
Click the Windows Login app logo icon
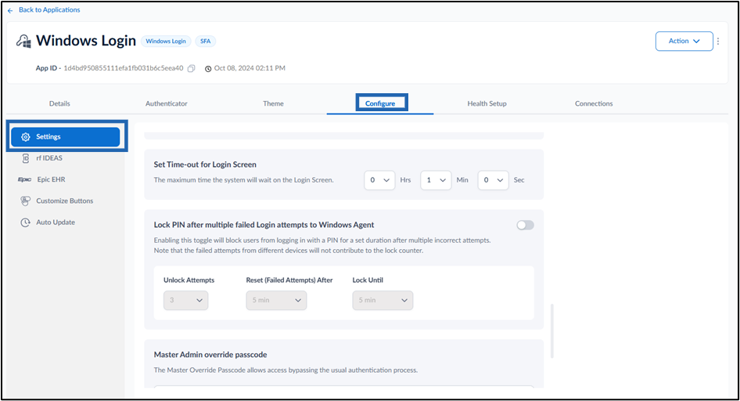pyautogui.click(x=23, y=41)
